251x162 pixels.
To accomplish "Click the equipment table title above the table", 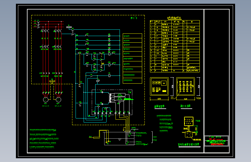I will [x=174, y=18].
